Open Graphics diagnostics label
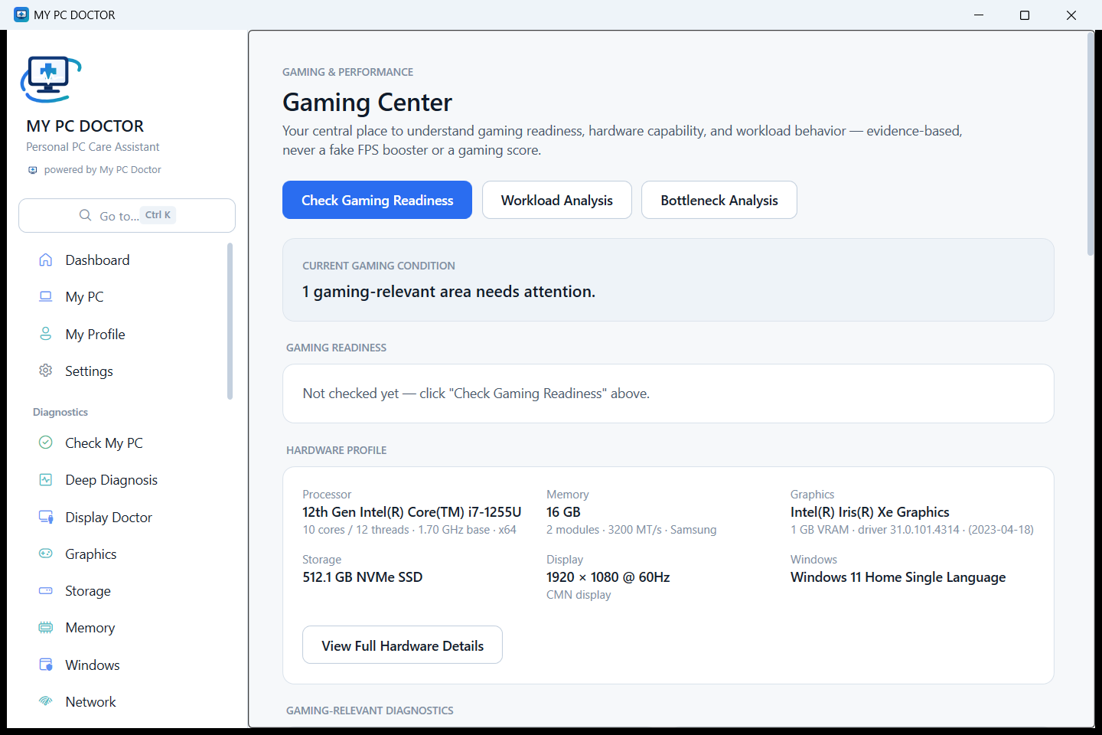 point(91,554)
